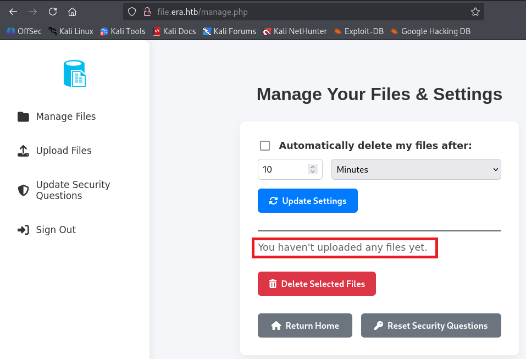Click the Reset Security Questions button

[x=431, y=325]
